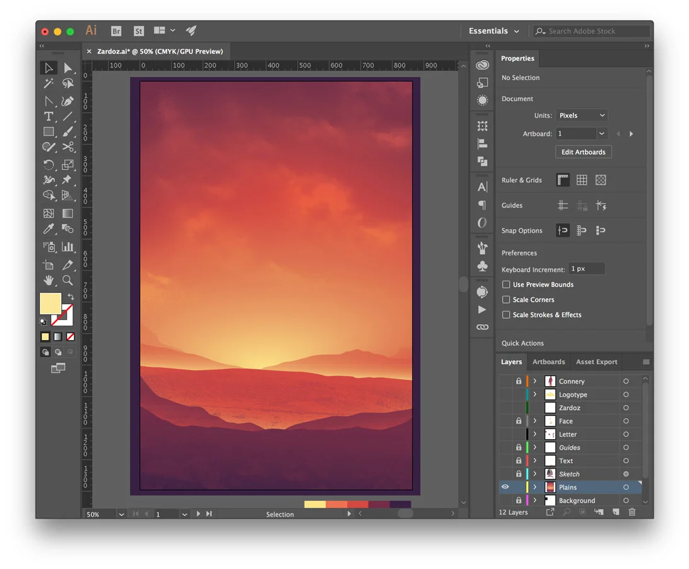Expand the Logotype layer
The image size is (689, 569).
point(535,394)
